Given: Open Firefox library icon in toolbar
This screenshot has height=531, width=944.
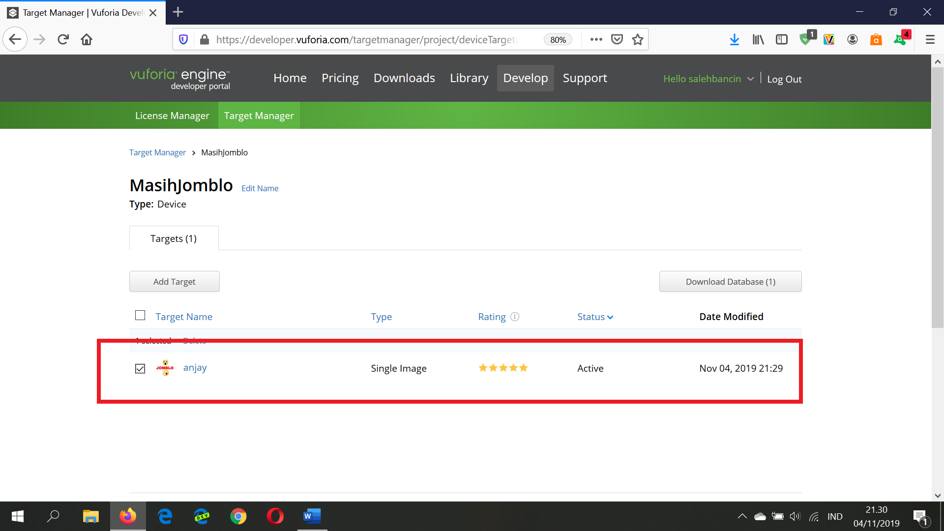Looking at the screenshot, I should pos(758,39).
